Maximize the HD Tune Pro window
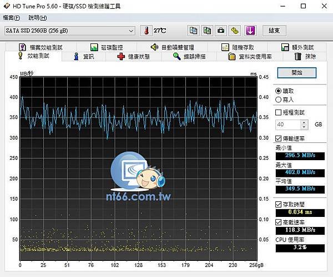 (x=304, y=6)
